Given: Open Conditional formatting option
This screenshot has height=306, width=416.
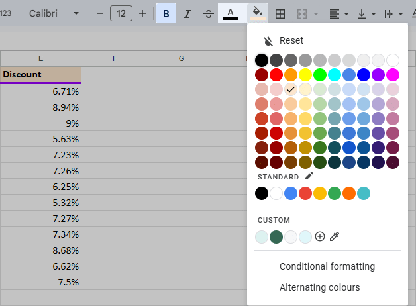Looking at the screenshot, I should pos(327,266).
